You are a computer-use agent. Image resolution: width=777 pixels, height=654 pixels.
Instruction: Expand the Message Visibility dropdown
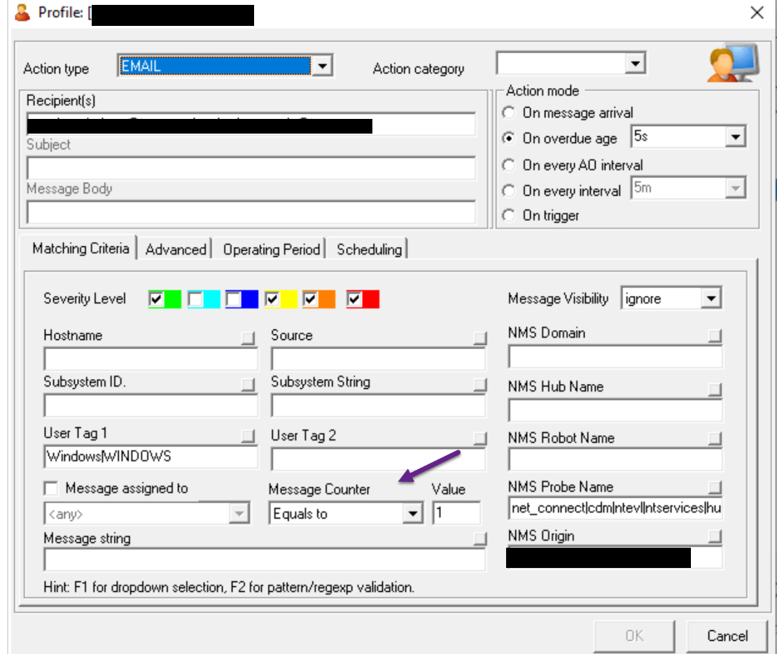click(x=711, y=299)
